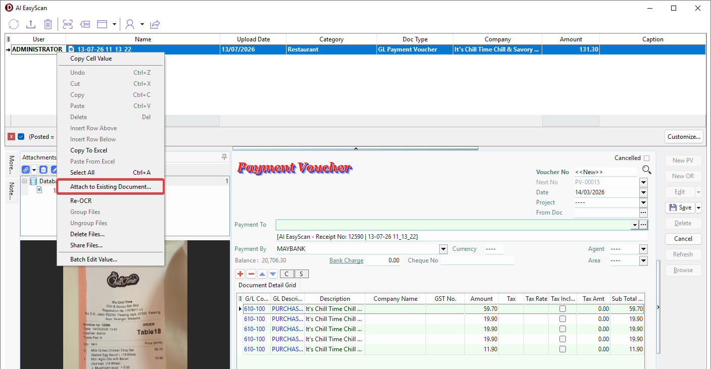
Task: Click the Upload file toolbar icon
Action: (x=31, y=24)
